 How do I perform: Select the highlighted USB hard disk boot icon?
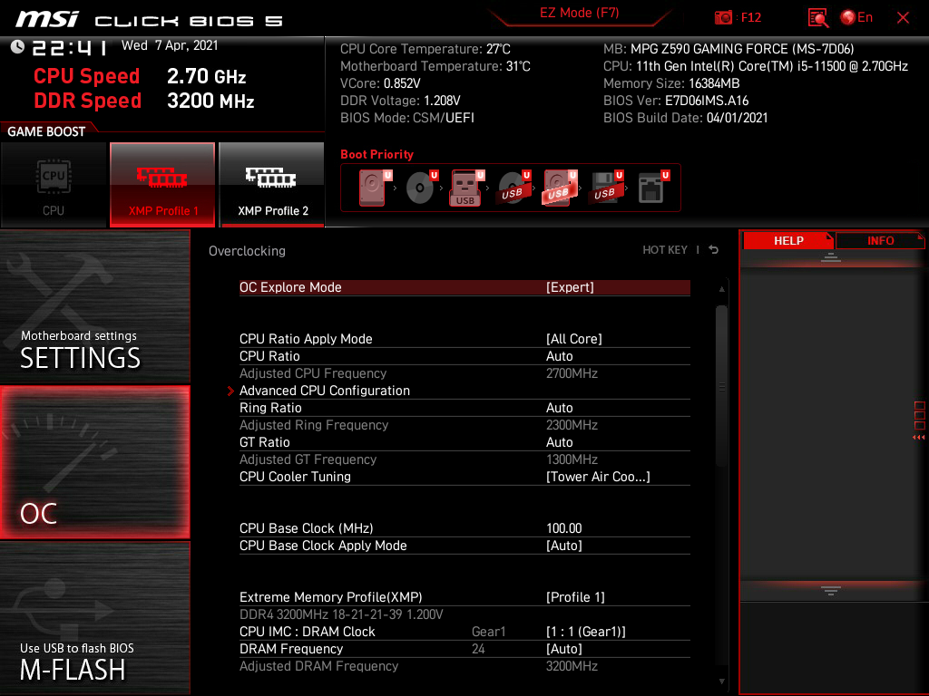[x=559, y=188]
